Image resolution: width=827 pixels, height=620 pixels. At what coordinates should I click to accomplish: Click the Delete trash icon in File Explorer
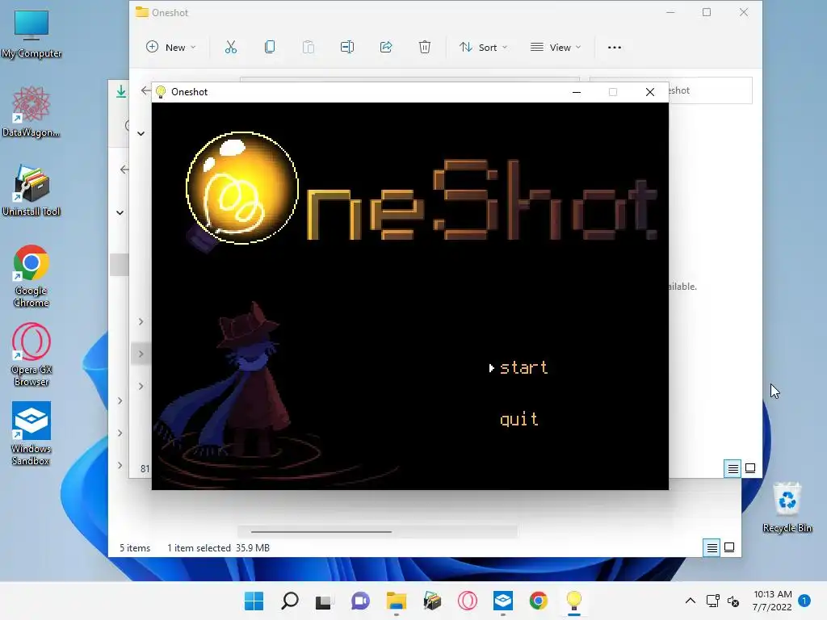(x=425, y=47)
